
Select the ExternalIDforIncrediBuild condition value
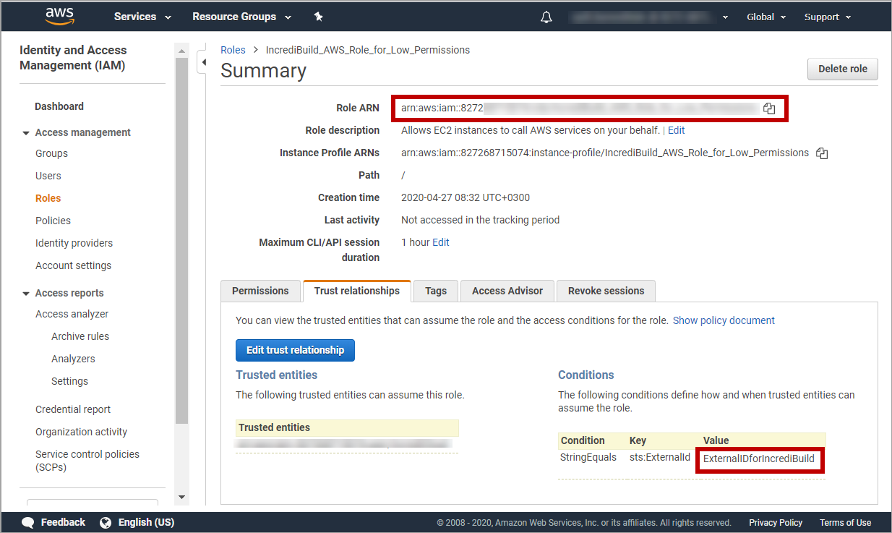[x=759, y=459]
